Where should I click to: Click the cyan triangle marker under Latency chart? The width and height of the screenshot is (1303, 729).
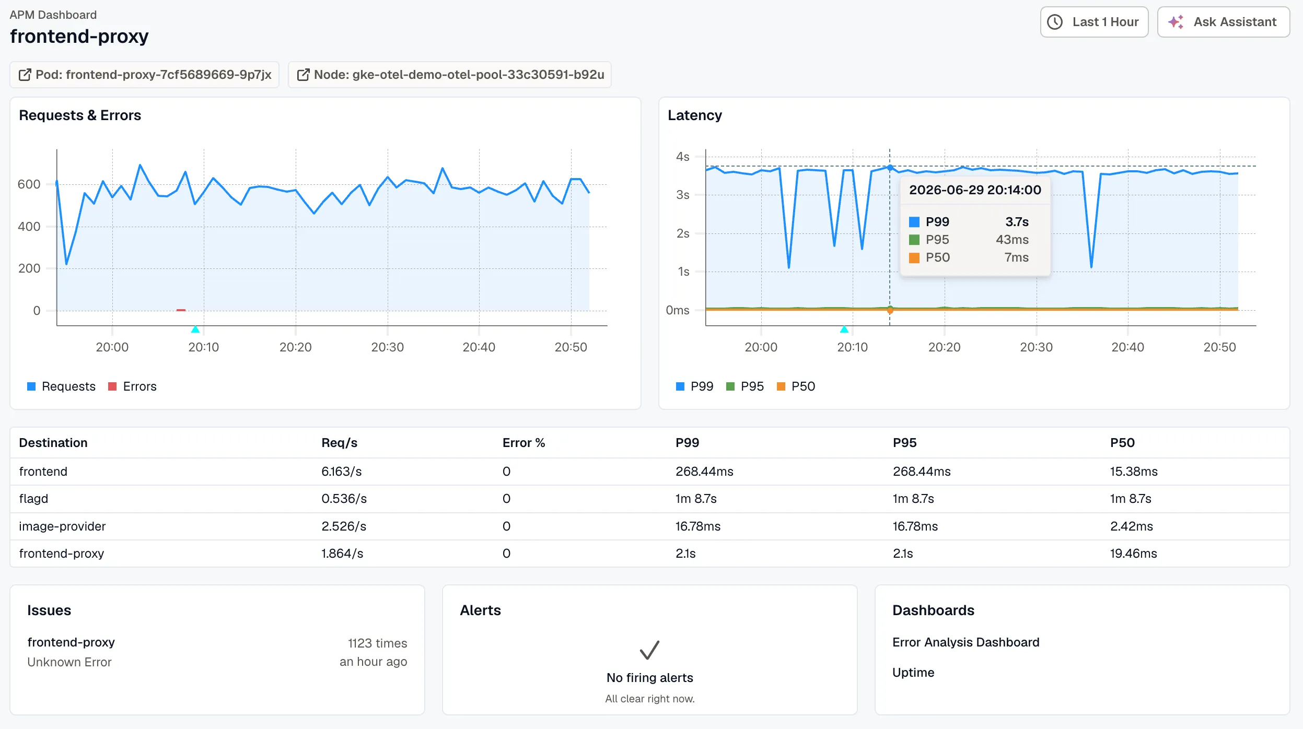(844, 329)
